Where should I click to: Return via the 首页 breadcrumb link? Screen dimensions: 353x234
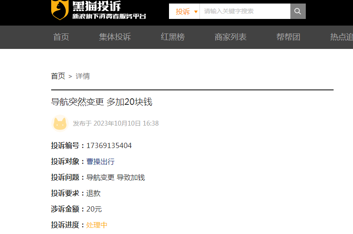58,76
